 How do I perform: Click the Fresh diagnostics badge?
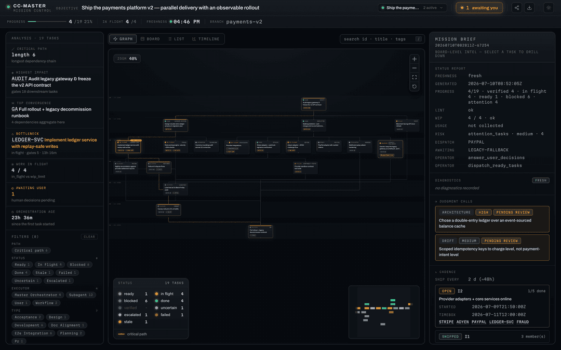tap(541, 180)
